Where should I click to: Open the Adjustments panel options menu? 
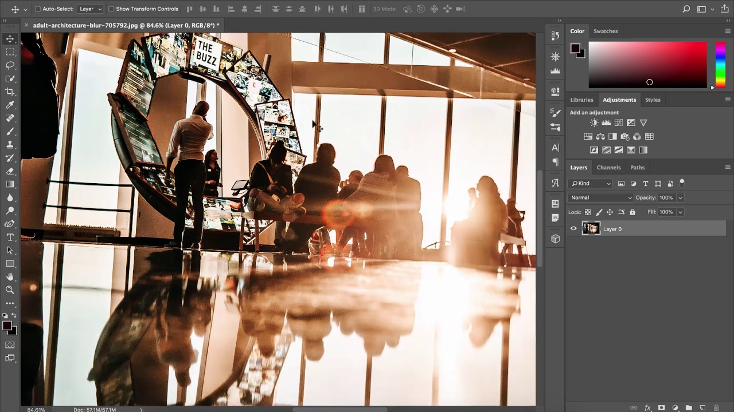[728, 100]
